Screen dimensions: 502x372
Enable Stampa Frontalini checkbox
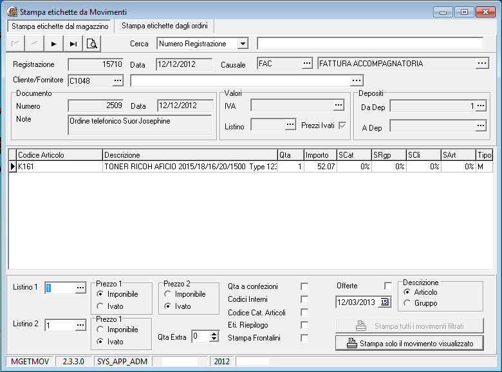pos(304,338)
